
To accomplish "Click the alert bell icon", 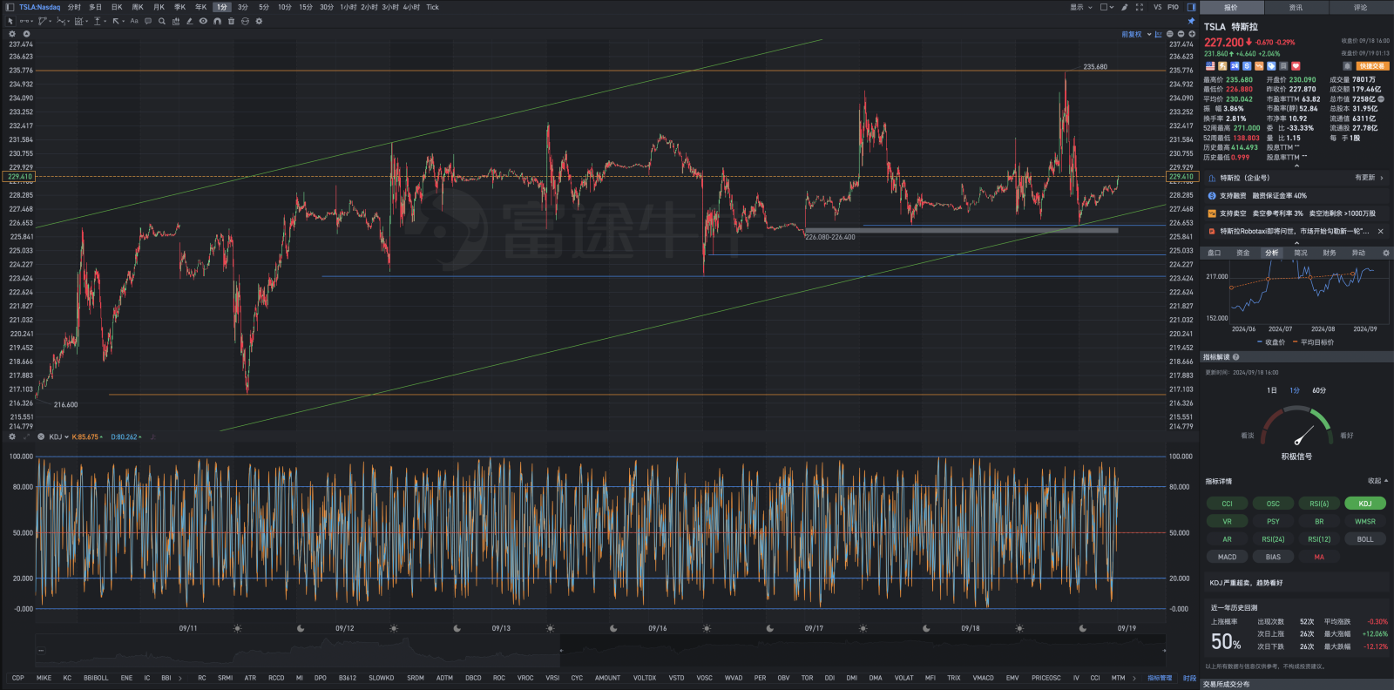I will tap(1347, 66).
